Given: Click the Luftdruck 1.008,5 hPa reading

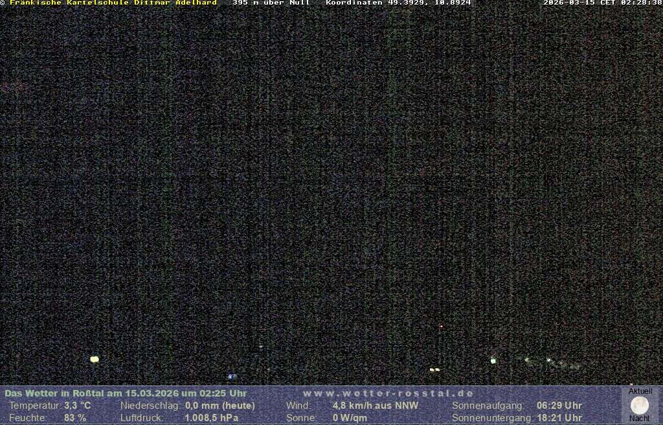Looking at the screenshot, I should pos(212,418).
